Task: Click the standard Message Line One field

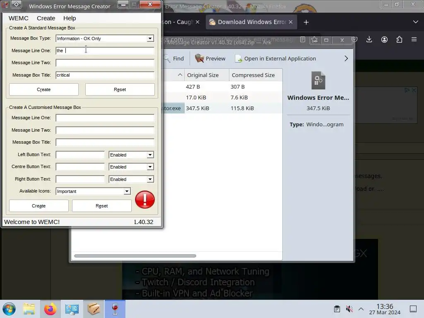Action: click(x=105, y=51)
